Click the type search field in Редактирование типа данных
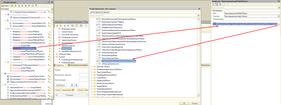Viewport: 281px width, 105px height. [144, 16]
